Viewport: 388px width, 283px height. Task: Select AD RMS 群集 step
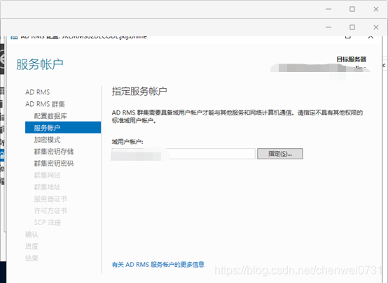click(x=45, y=104)
